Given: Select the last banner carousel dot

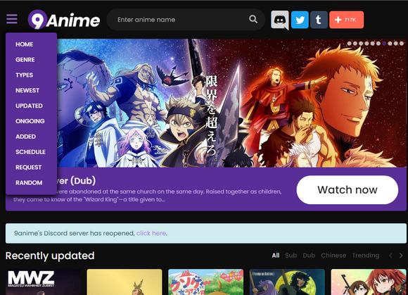Looking at the screenshot, I should 402,44.
